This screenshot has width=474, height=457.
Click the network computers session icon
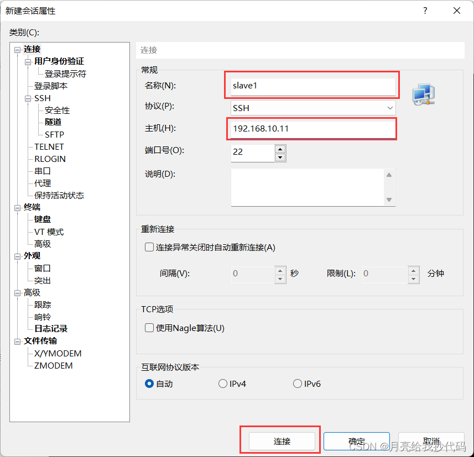click(x=424, y=94)
